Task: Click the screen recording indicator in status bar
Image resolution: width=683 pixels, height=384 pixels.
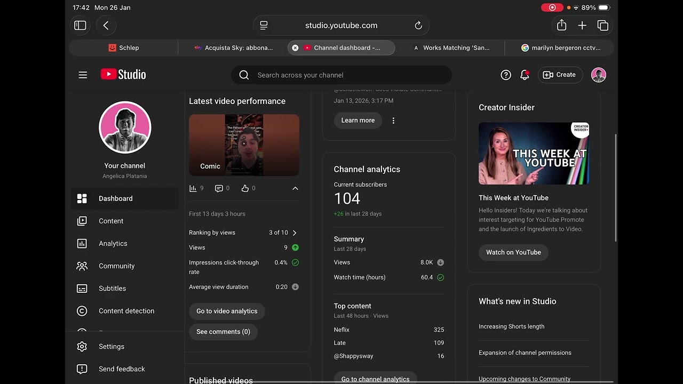Action: [552, 7]
